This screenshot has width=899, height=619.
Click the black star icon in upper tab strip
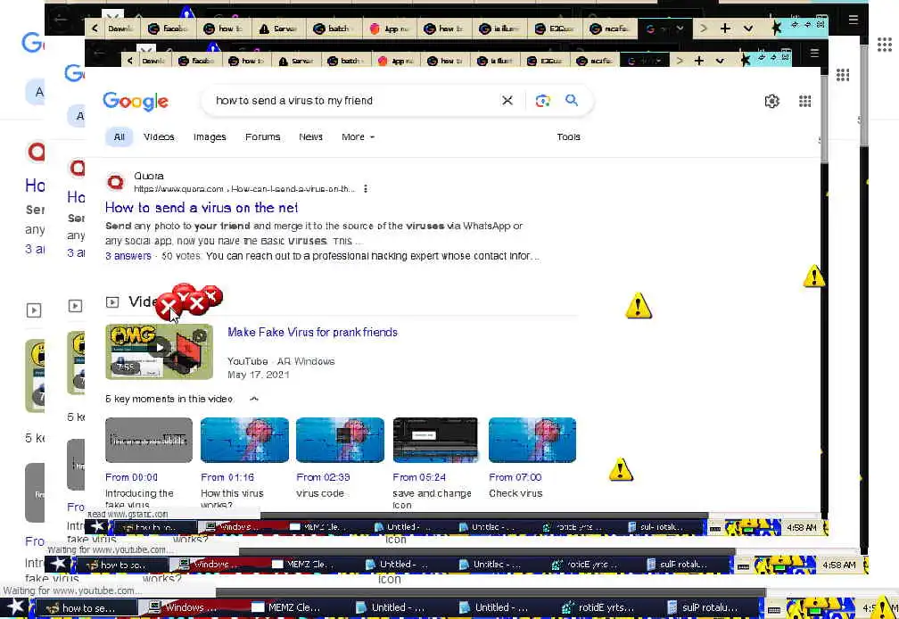(x=776, y=28)
